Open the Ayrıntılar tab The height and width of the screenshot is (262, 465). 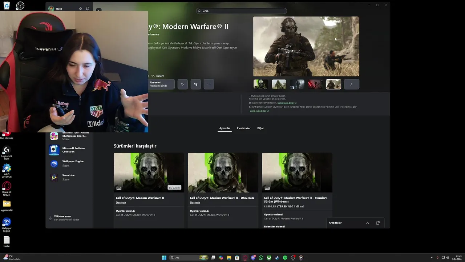225,128
